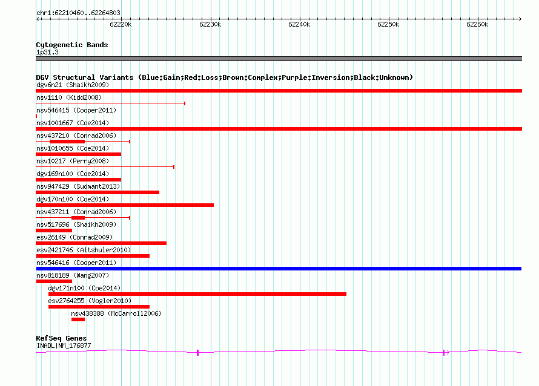Select the nsv1001667 red bar
Image resolution: width=539 pixels, height=386 pixels.
click(x=279, y=129)
